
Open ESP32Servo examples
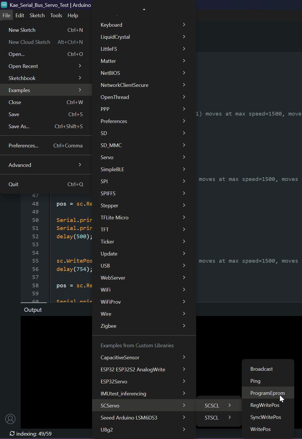click(x=144, y=382)
